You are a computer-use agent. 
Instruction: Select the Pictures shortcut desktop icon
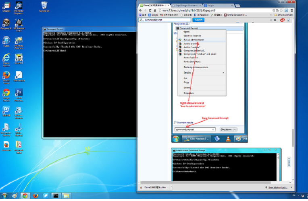(x=19, y=113)
